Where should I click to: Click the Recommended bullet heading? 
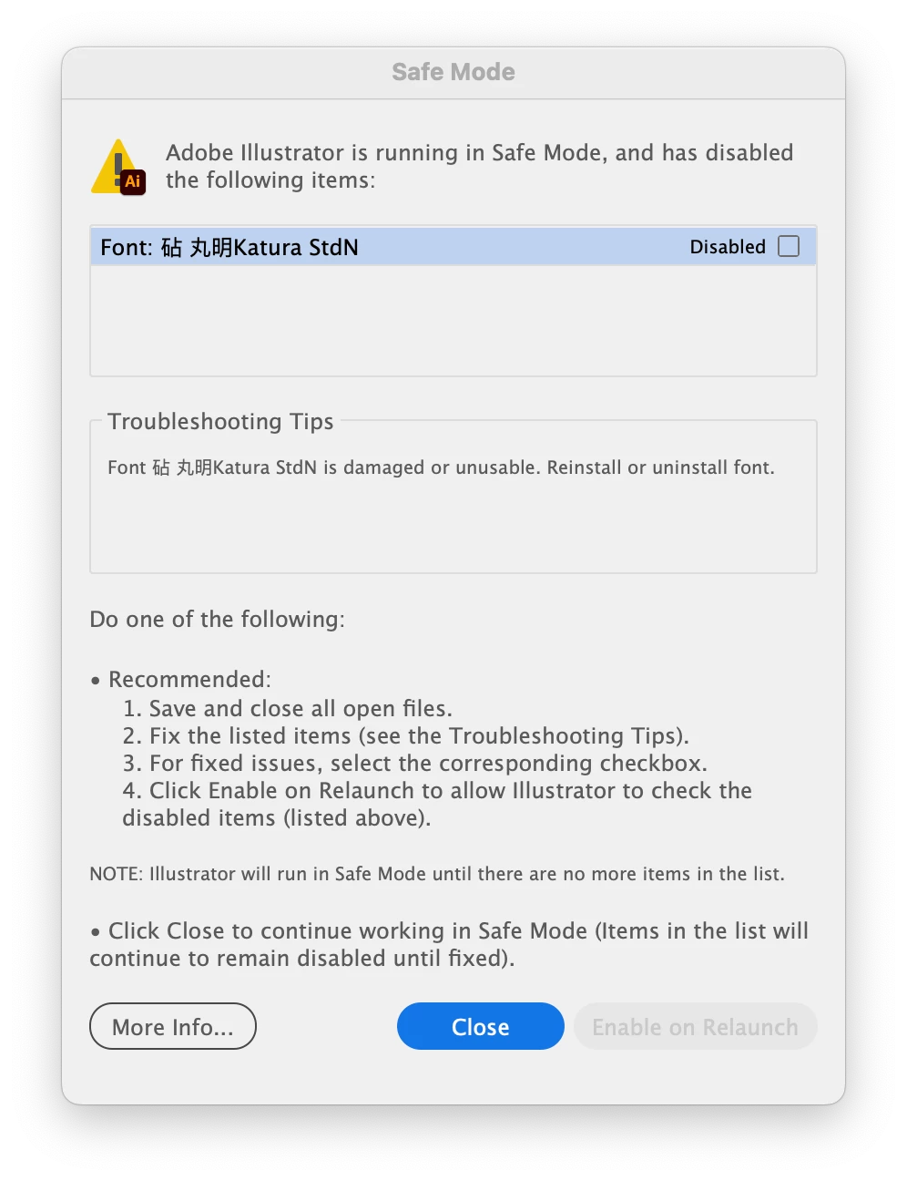click(x=181, y=679)
